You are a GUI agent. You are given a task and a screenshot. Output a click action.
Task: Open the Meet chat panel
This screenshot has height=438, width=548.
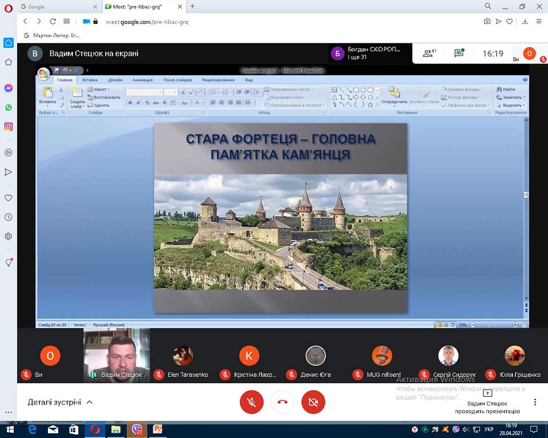459,54
